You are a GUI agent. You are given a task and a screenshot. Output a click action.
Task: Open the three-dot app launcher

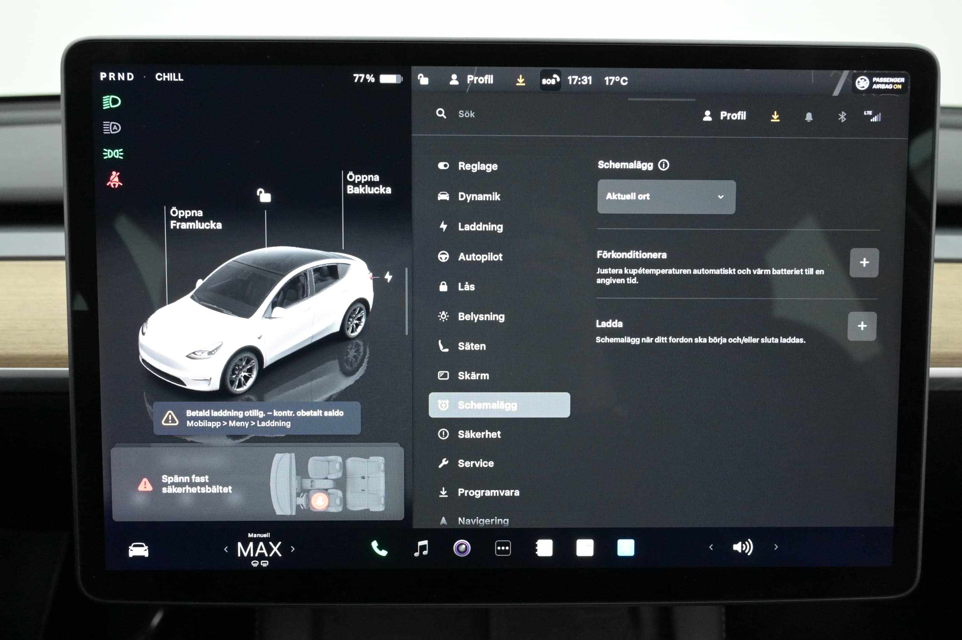click(503, 548)
